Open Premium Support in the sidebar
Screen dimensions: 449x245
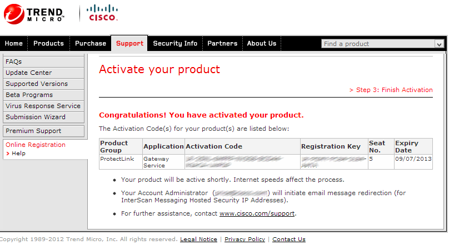pos(43,131)
